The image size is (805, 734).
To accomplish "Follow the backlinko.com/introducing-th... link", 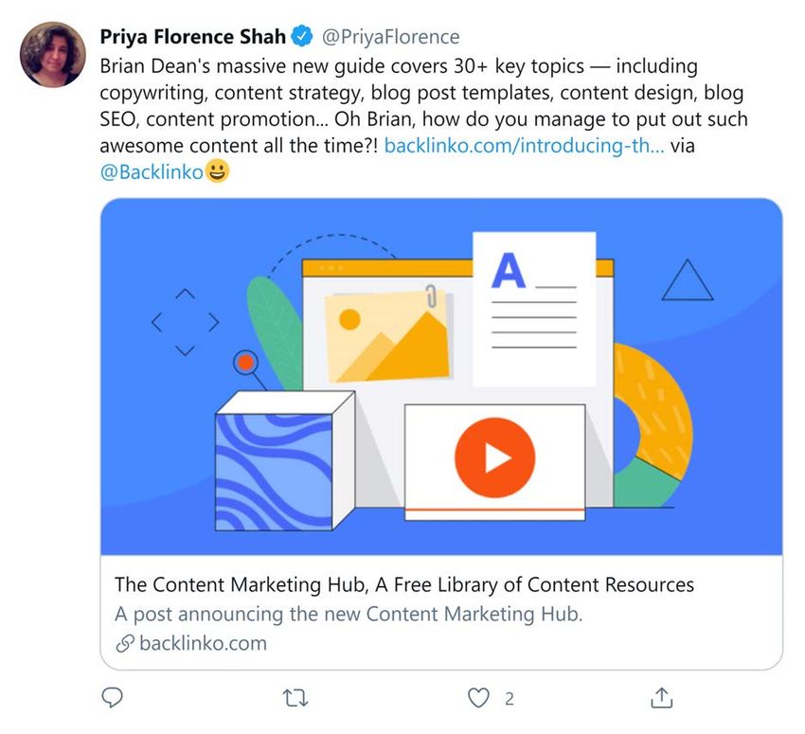I will pos(524,146).
